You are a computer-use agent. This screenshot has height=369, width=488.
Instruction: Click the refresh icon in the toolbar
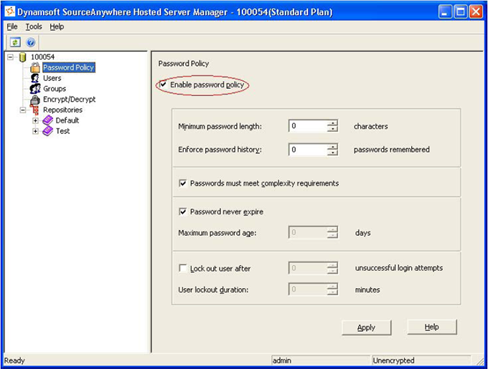point(15,42)
